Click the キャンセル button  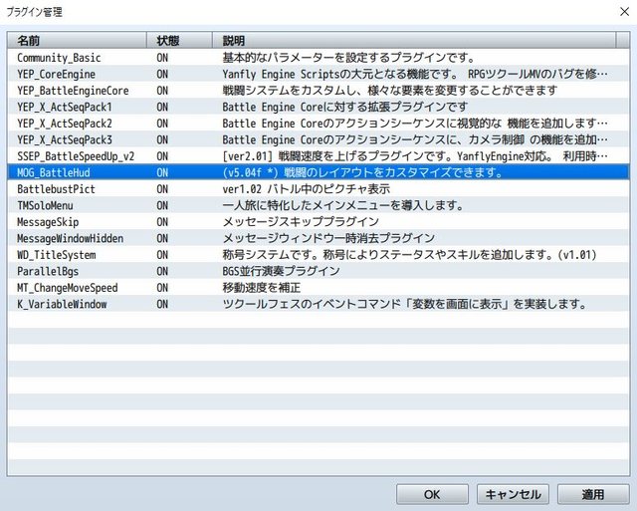[513, 494]
